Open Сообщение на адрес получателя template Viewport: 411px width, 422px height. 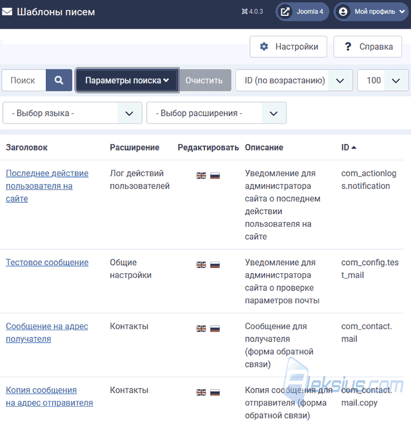pyautogui.click(x=47, y=333)
